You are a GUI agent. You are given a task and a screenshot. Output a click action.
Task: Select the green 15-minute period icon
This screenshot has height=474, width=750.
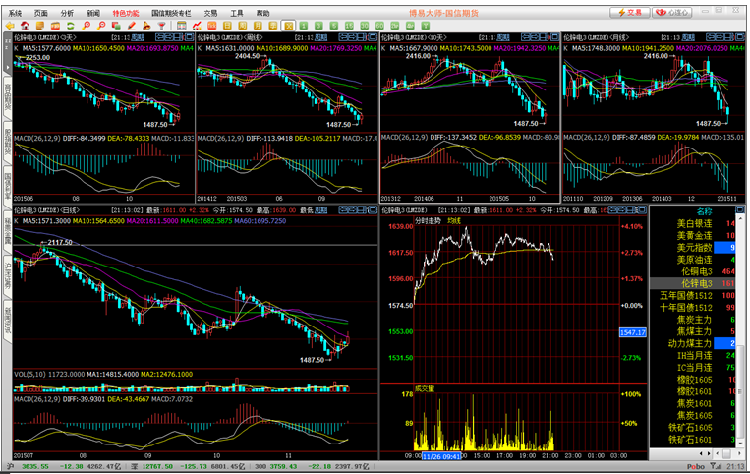click(349, 26)
